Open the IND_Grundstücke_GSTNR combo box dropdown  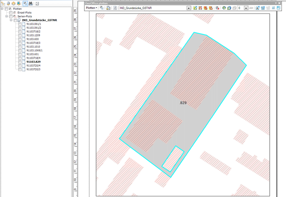click(x=189, y=8)
